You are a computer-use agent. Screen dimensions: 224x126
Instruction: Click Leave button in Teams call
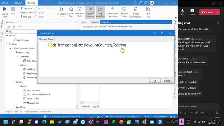(207, 12)
